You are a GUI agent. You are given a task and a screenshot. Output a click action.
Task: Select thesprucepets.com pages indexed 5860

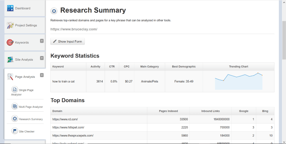185,135
